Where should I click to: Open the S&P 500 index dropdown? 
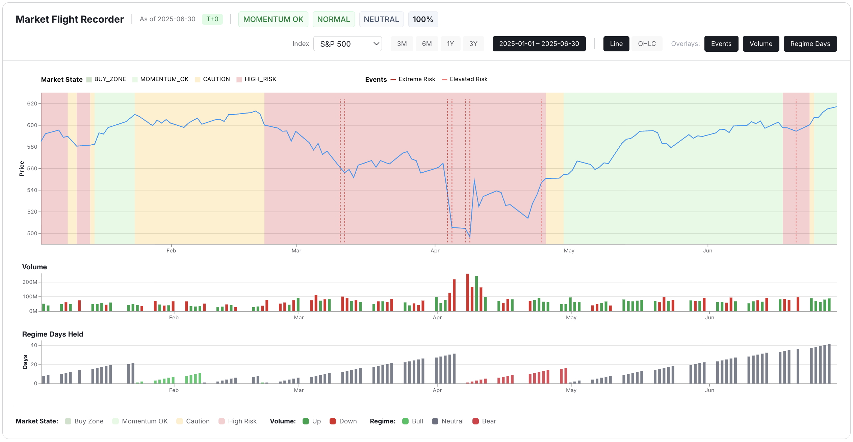[x=341, y=44]
